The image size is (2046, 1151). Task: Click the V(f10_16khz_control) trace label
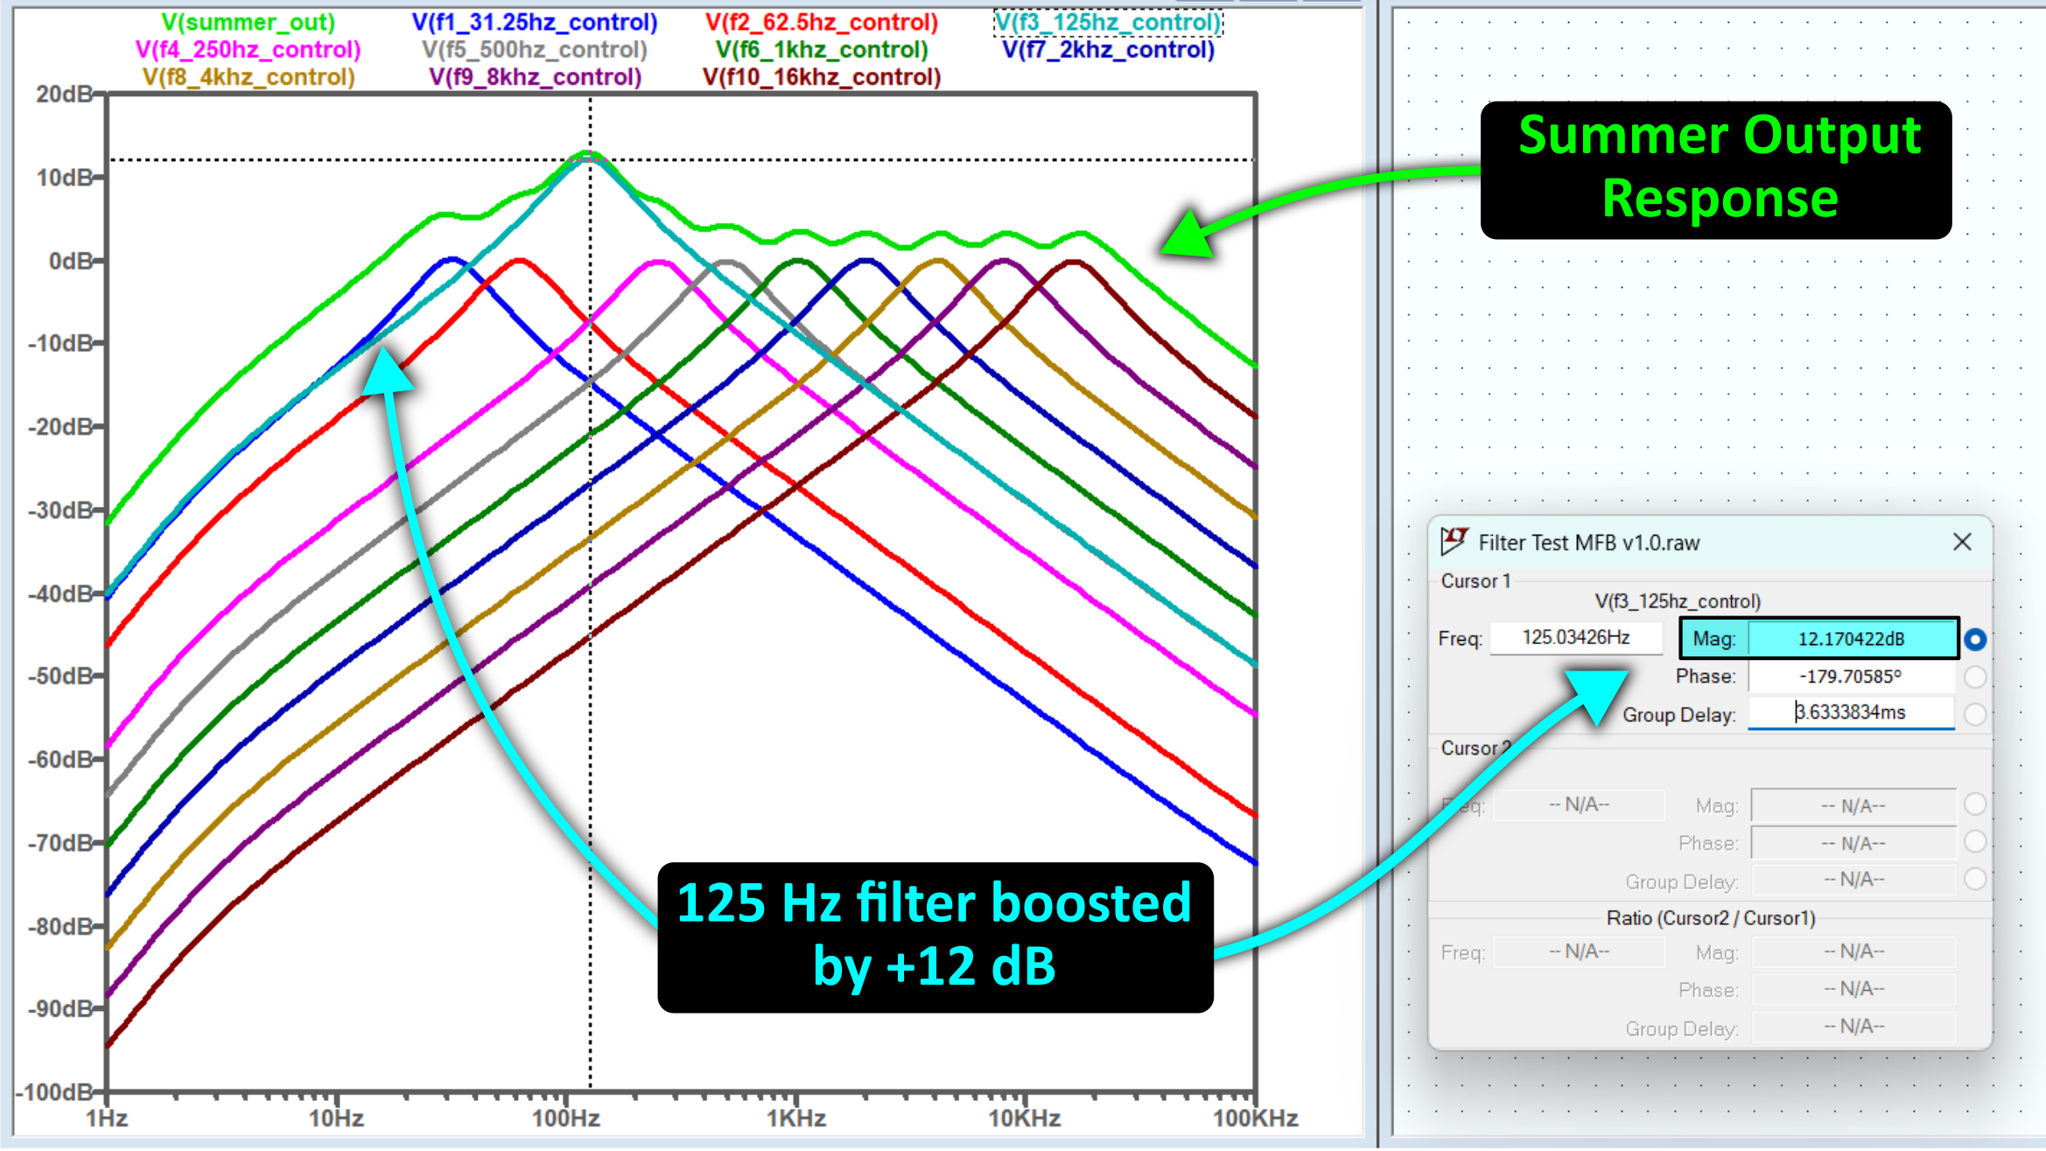pyautogui.click(x=822, y=77)
